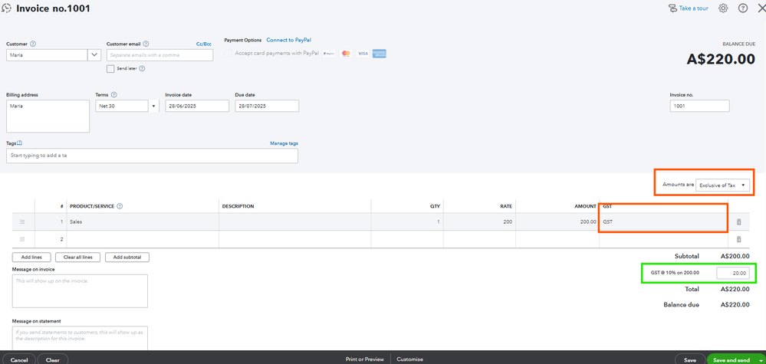Click the Description cell of line 1
Image resolution: width=766 pixels, height=364 pixels.
tap(295, 222)
